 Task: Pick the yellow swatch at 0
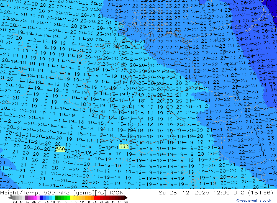(x=71, y=197)
